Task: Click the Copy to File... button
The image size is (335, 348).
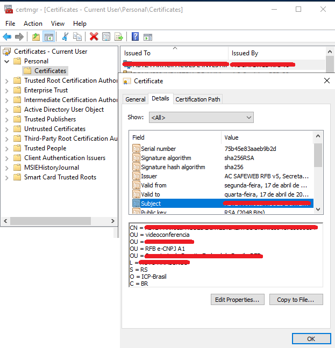Action: pos(296,299)
